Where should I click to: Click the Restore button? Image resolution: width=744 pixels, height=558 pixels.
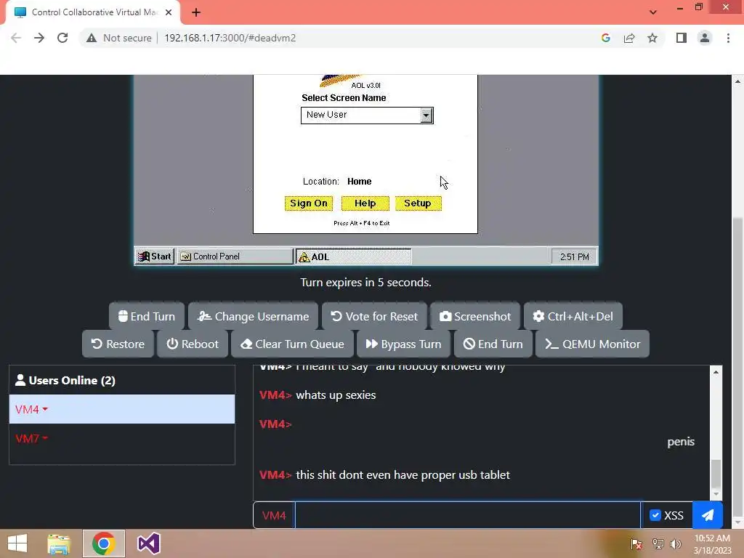[118, 344]
